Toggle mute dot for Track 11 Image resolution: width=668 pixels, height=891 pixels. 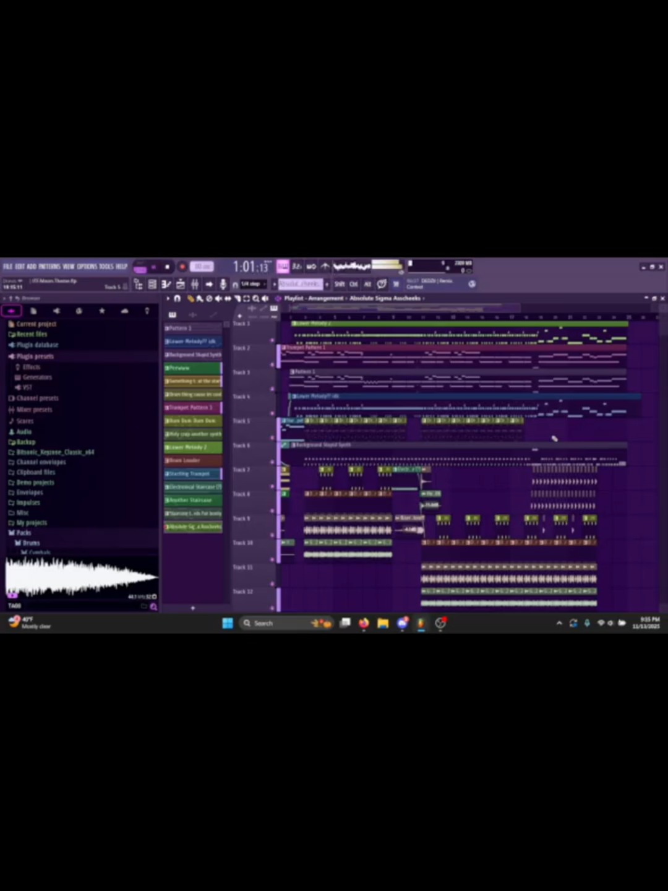coord(272,583)
